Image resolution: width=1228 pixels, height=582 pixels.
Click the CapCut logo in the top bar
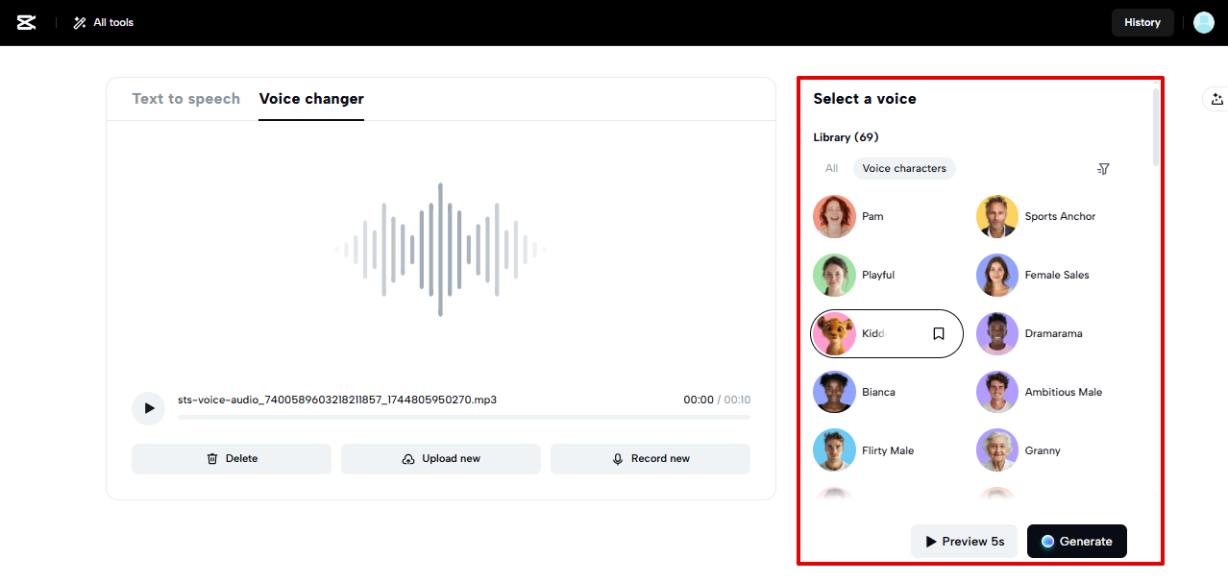26,21
